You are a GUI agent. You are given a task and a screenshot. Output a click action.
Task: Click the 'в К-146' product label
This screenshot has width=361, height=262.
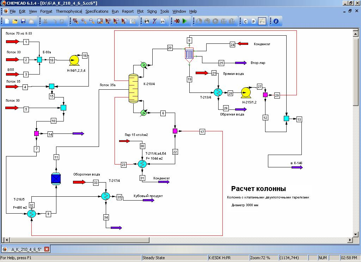pyautogui.click(x=296, y=163)
